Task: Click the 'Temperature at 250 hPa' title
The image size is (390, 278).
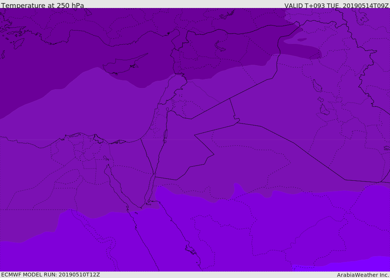Action: 43,5
